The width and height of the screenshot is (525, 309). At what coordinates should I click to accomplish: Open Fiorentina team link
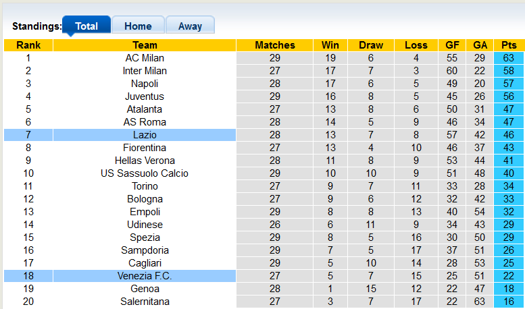[145, 148]
